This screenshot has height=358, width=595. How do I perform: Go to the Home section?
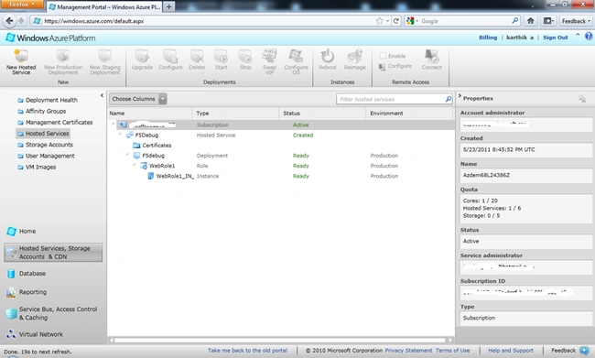click(21, 231)
